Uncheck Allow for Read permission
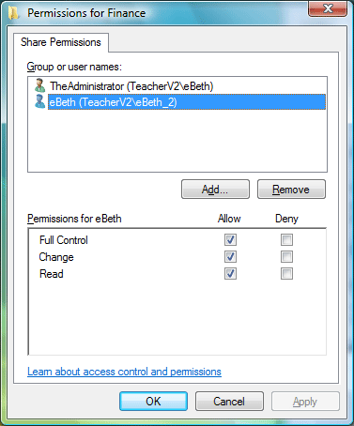The image size is (354, 426). (x=230, y=274)
